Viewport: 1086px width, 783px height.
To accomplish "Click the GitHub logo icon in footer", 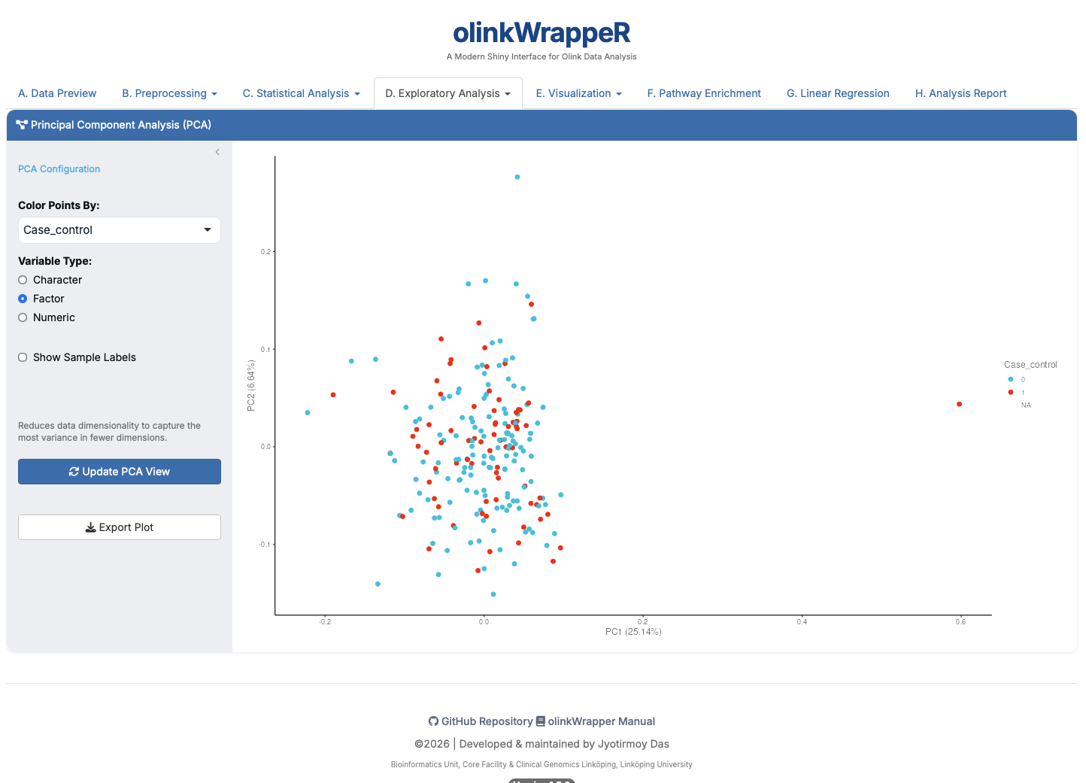I will [433, 721].
